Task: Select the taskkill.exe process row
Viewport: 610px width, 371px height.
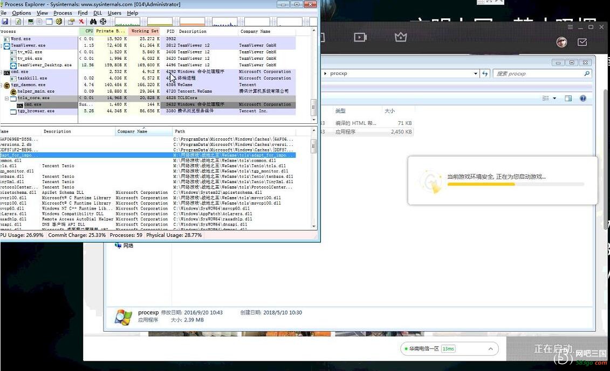Action: (148, 79)
